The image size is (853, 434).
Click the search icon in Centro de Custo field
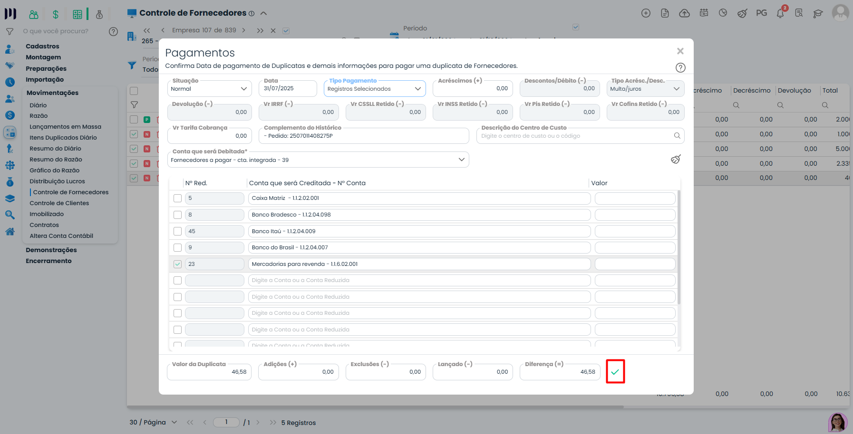coord(677,136)
